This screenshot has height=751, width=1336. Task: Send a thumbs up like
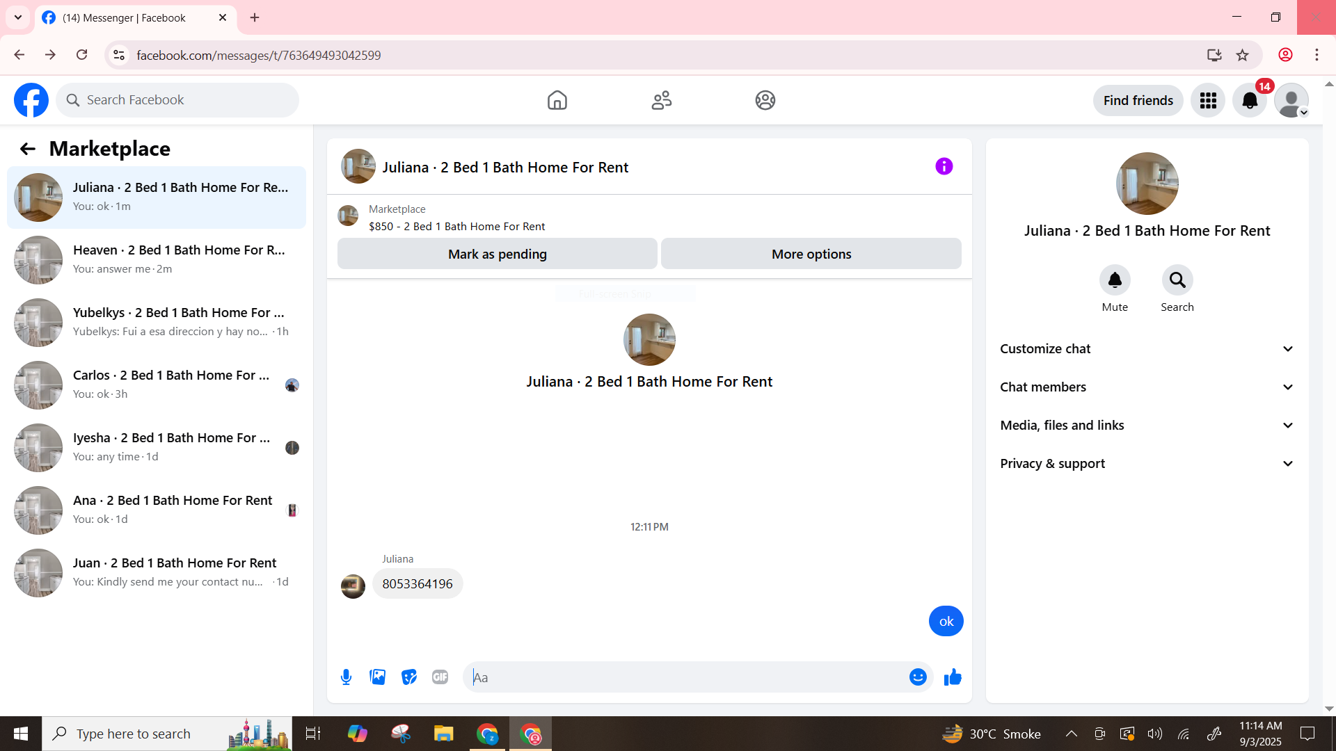[x=953, y=677]
